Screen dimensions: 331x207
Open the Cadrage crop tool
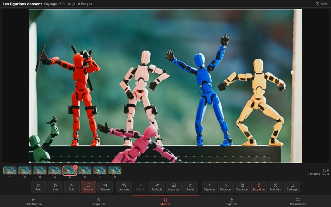(x=292, y=187)
